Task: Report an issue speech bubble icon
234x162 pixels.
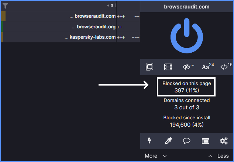Action: coord(187,141)
